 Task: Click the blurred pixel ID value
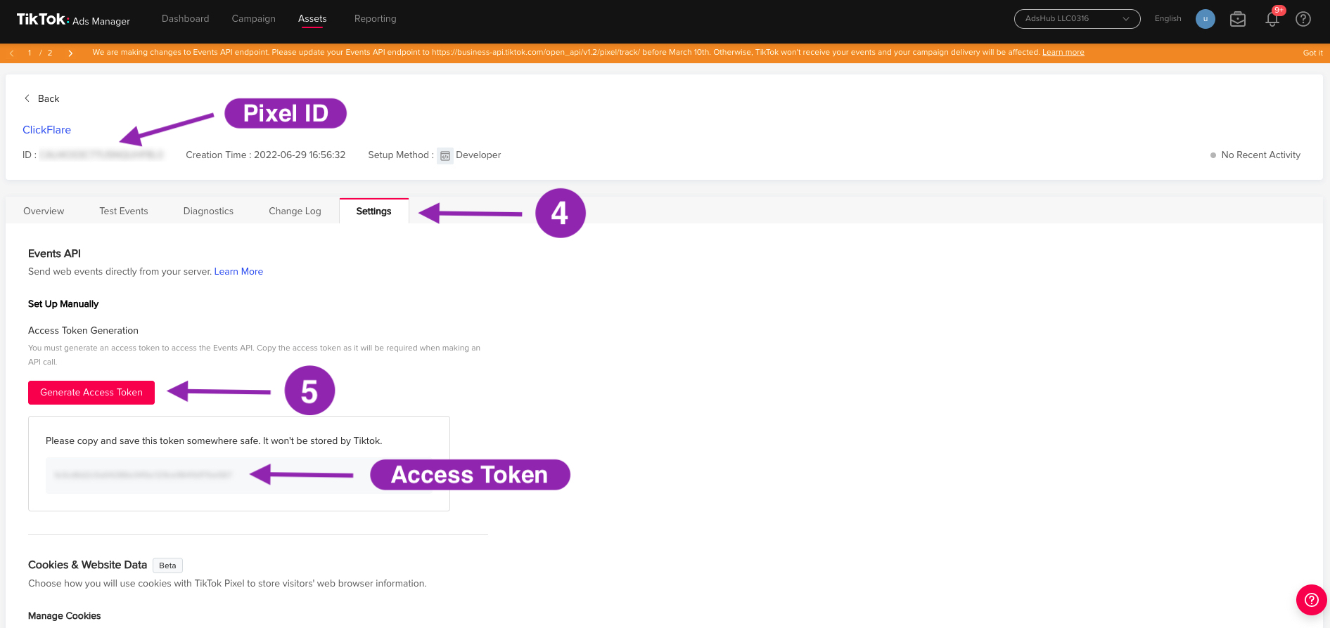(102, 155)
